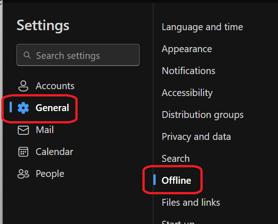Open the Search option under General
This screenshot has height=224, width=278.
tap(176, 159)
